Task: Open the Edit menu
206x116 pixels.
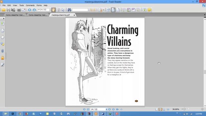Action: pyautogui.click(x=9, y=5)
